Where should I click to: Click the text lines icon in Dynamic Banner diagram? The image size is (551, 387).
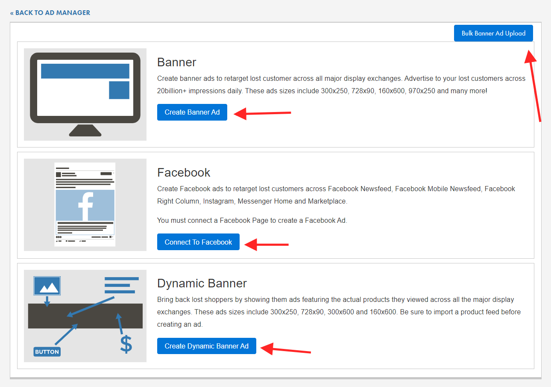pyautogui.click(x=122, y=285)
